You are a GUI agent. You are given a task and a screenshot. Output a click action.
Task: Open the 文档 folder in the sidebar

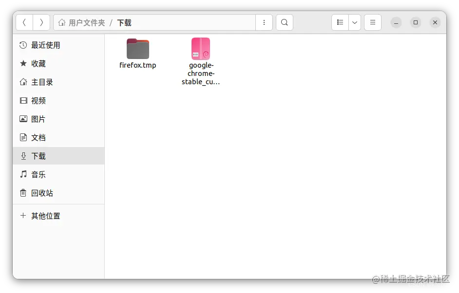tap(58, 137)
